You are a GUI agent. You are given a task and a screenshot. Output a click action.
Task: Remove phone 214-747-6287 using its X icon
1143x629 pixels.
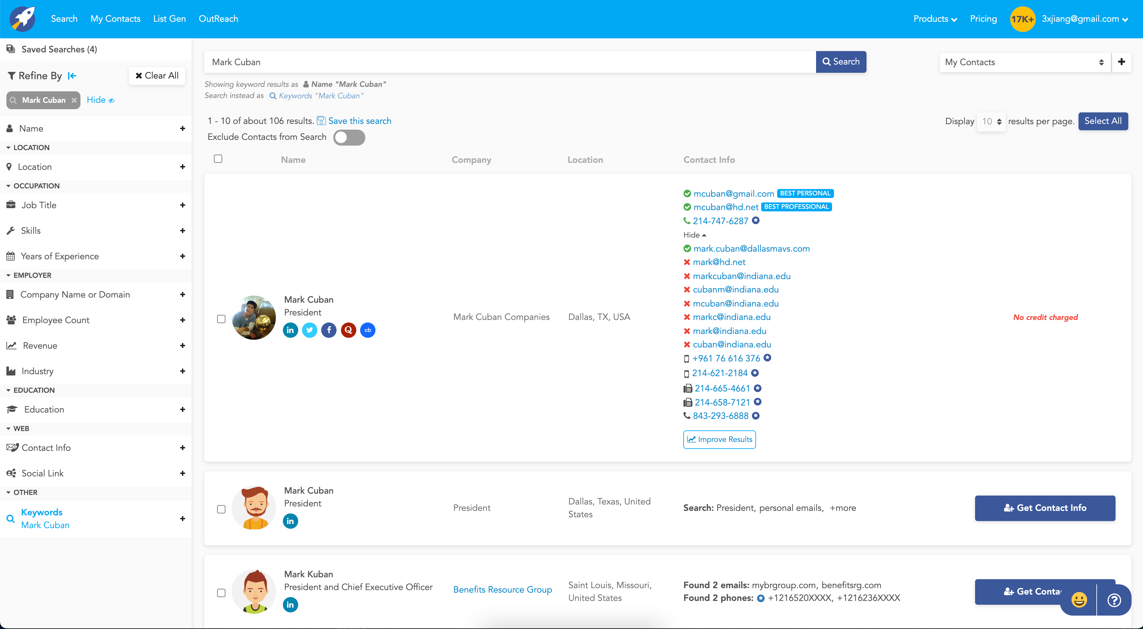[x=756, y=220]
